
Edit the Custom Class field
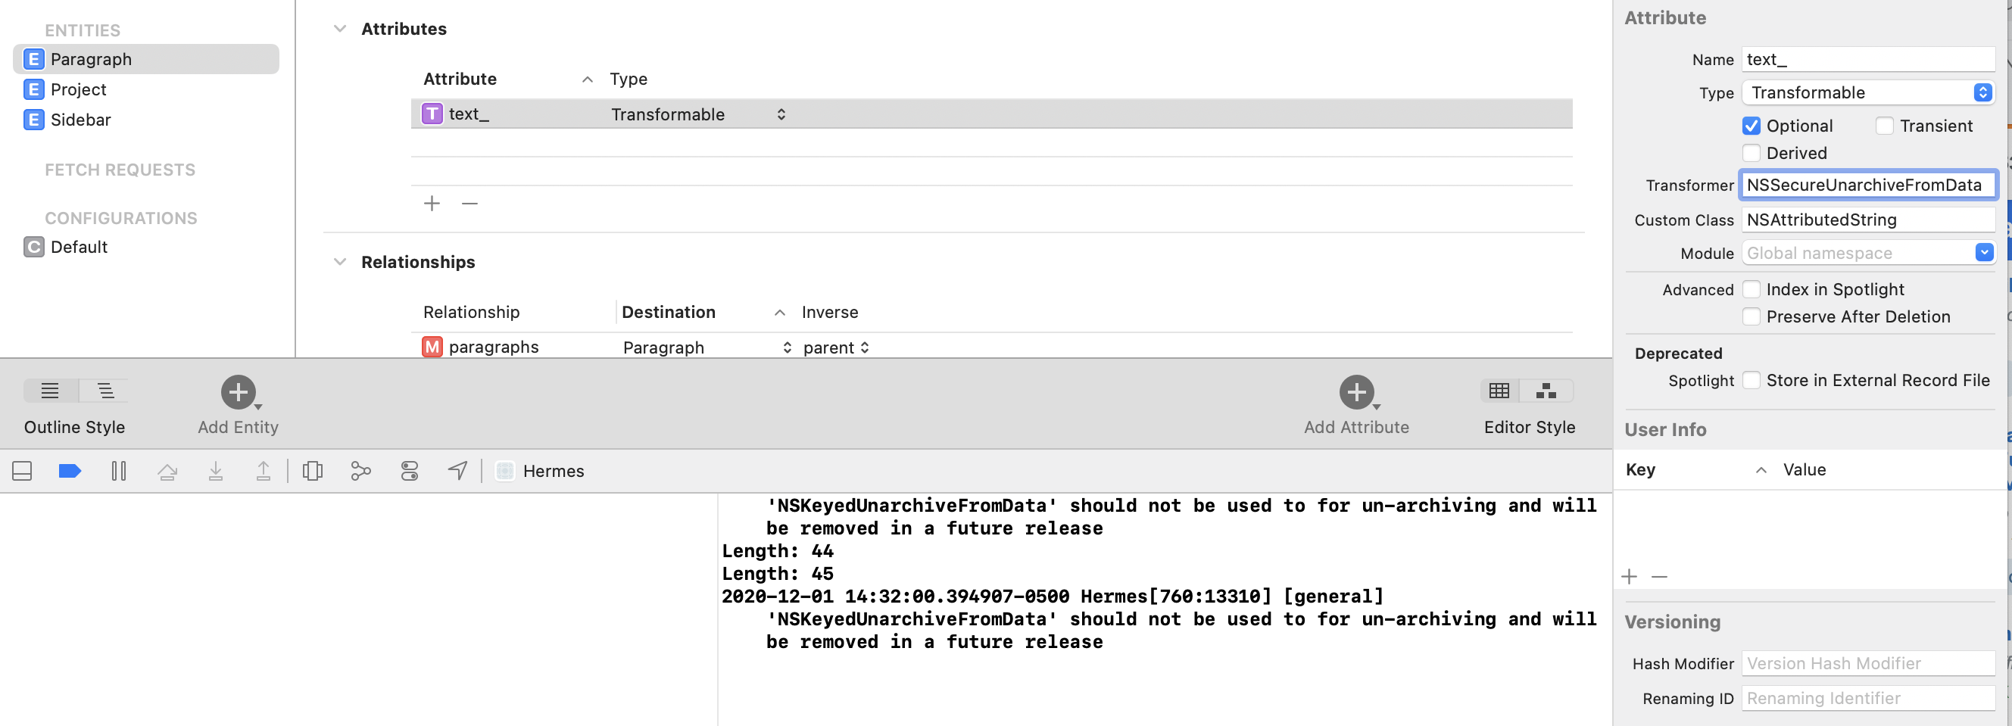[x=1867, y=220]
